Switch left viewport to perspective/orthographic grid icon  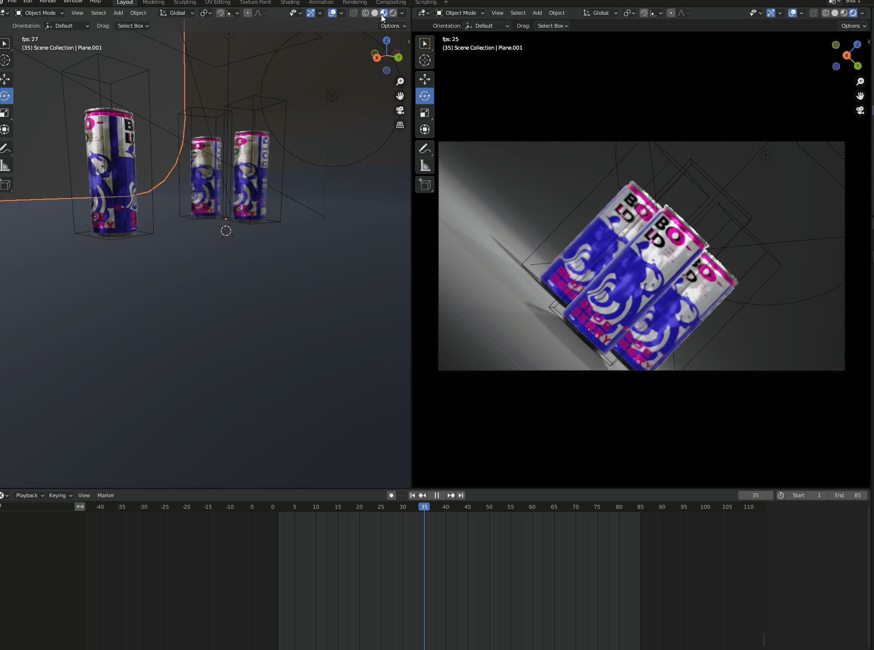(400, 125)
